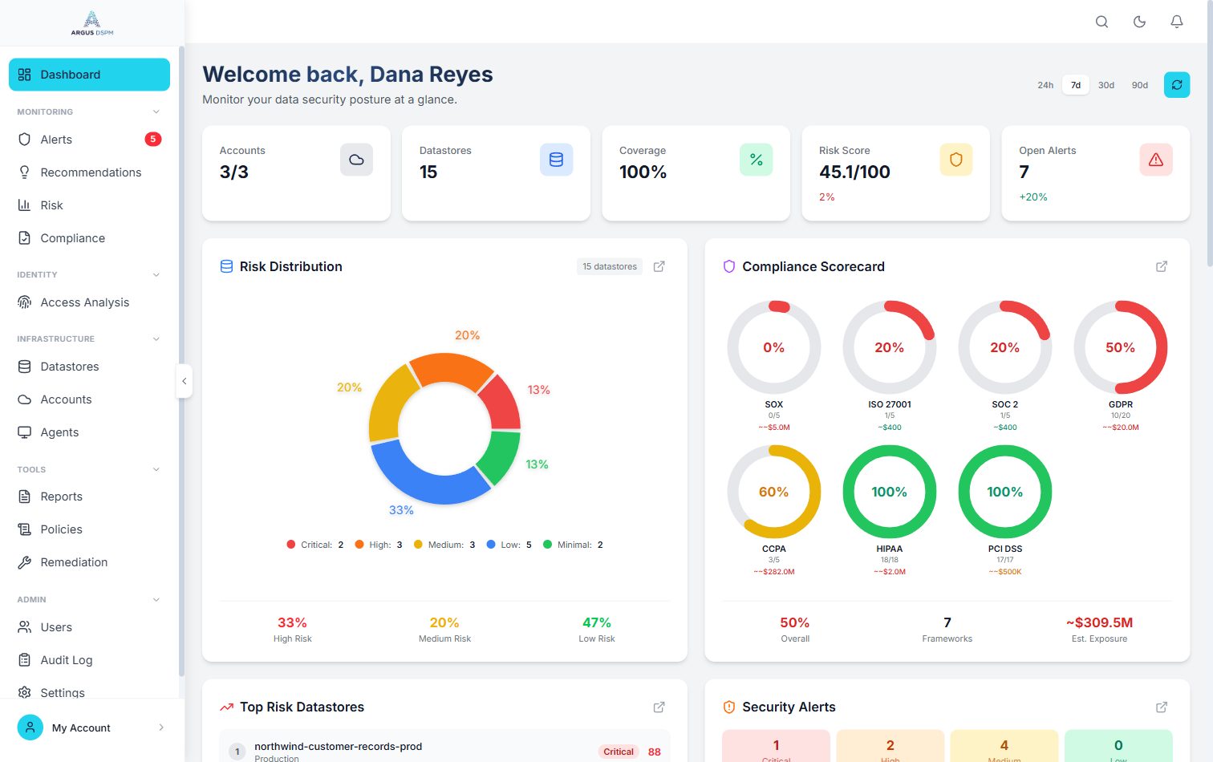The image size is (1213, 762).
Task: Collapse the Monitoring section
Action: 156,111
